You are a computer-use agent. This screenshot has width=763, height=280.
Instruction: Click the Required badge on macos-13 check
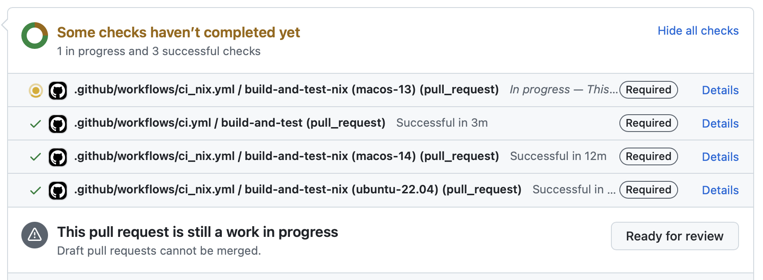point(648,90)
